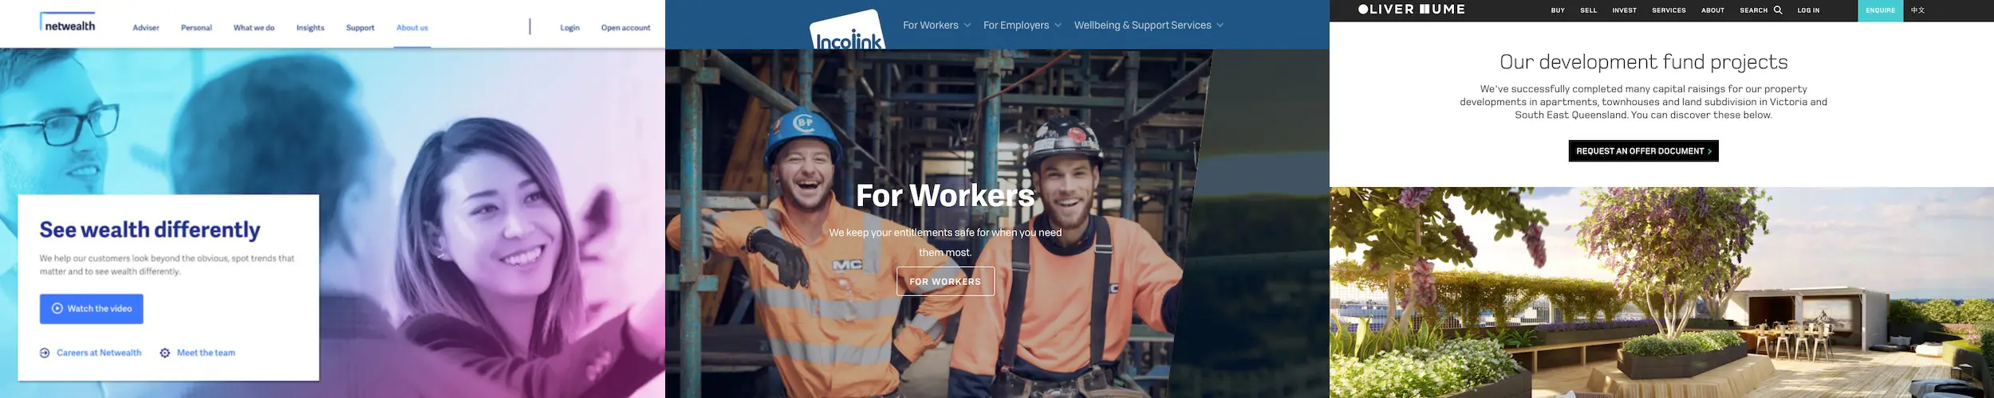Click the gear icon beside Meet the team
The image size is (1994, 398).
(x=165, y=353)
